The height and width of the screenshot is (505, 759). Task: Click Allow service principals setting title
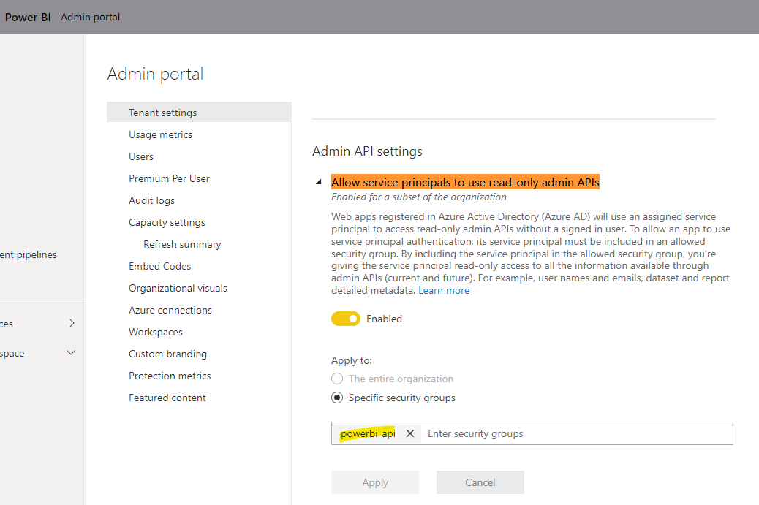click(465, 183)
